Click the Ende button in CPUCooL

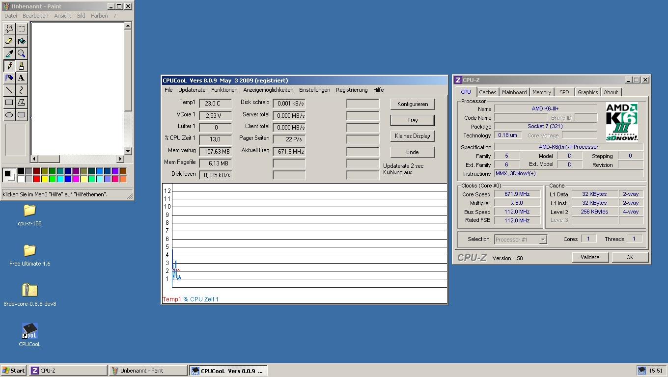point(413,152)
